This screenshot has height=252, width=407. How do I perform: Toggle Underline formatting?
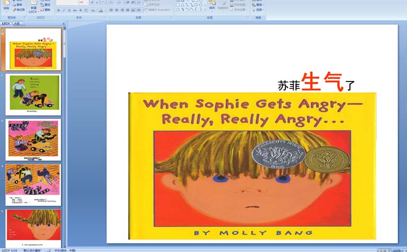tap(69, 10)
